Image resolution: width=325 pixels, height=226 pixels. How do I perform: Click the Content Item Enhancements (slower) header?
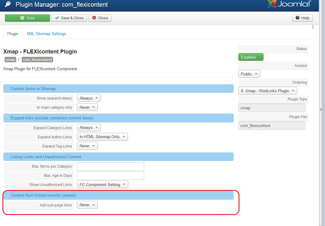[x=119, y=195]
